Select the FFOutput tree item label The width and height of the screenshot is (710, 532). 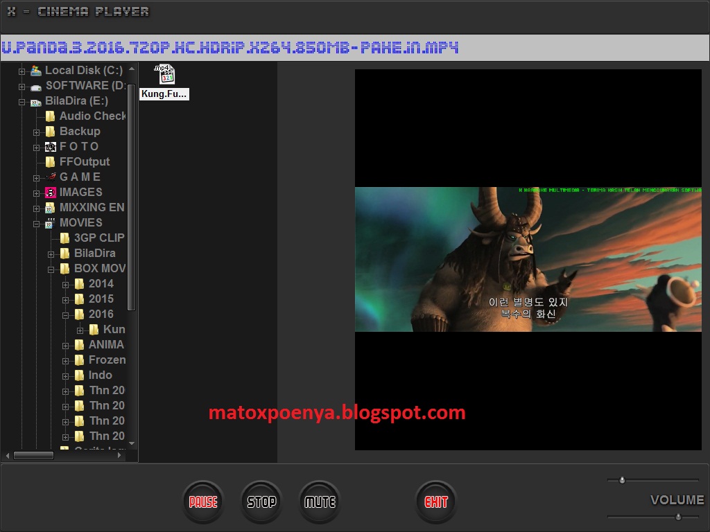click(x=85, y=162)
